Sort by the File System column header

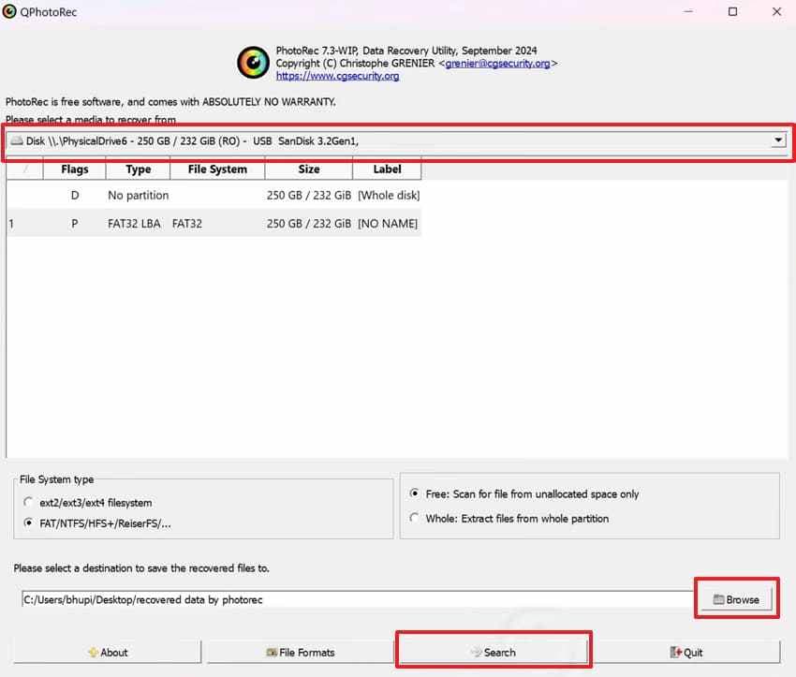click(217, 169)
